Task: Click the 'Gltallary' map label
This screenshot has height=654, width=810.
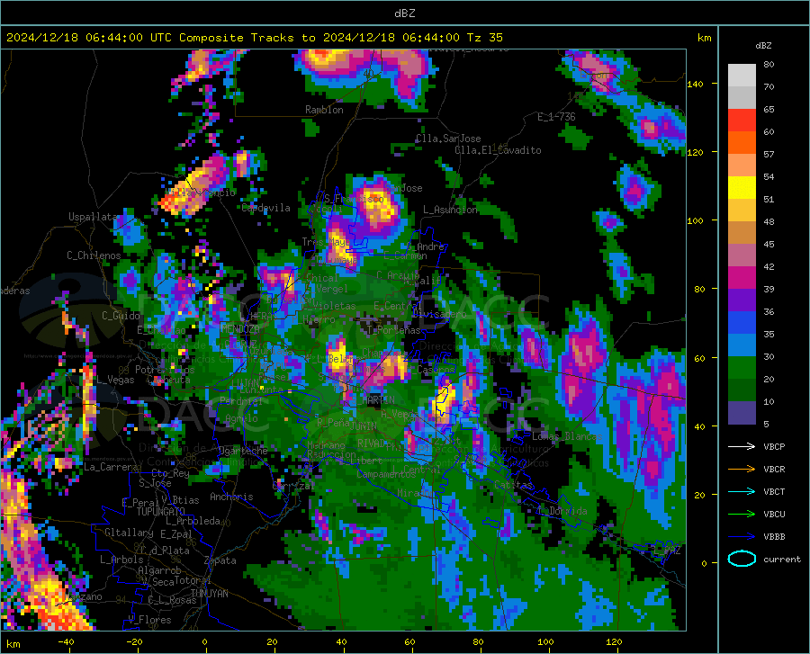Action: pos(129,533)
